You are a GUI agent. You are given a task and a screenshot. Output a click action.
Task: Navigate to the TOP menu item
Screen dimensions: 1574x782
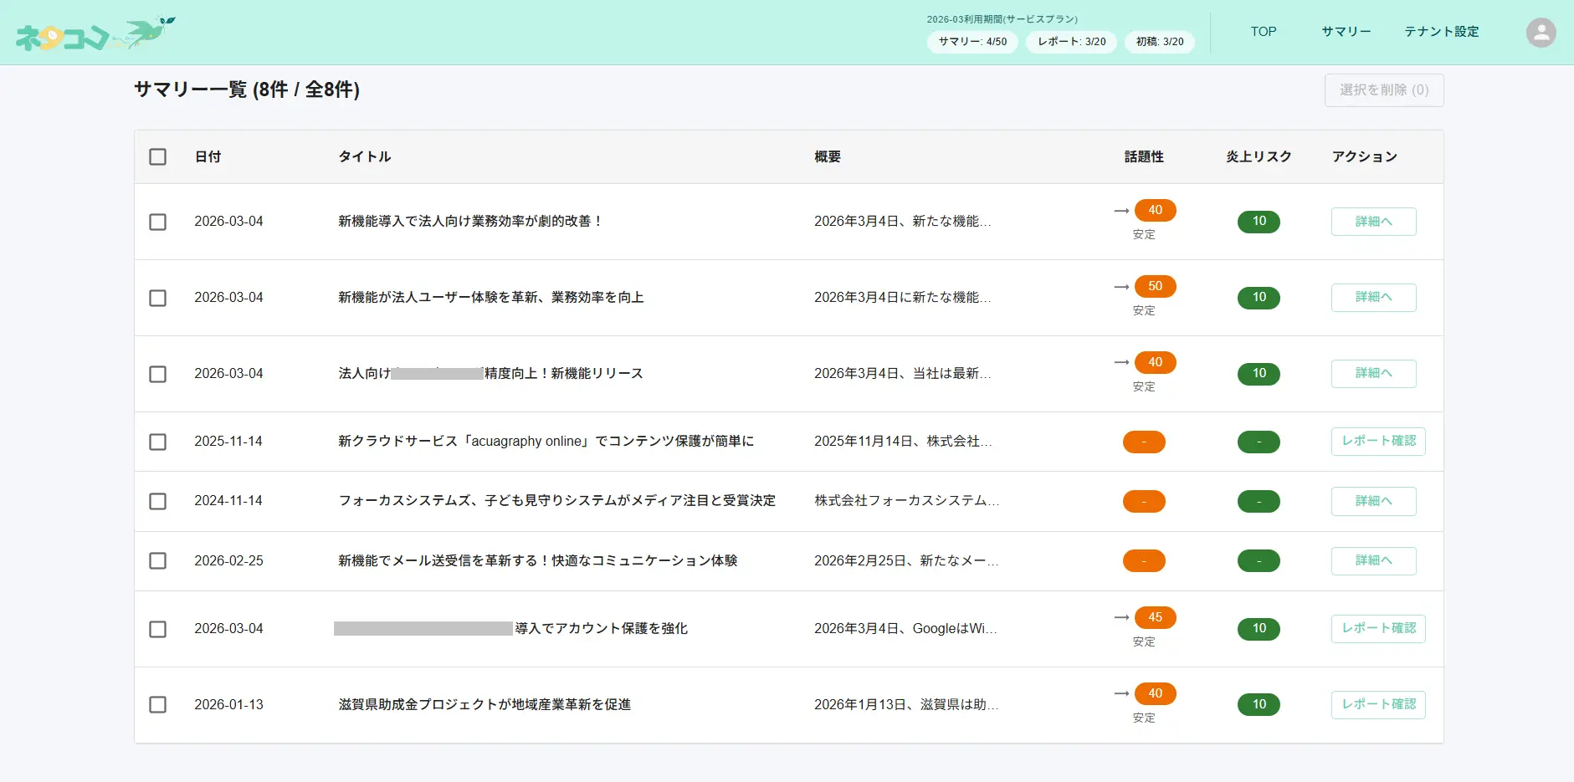click(1263, 32)
